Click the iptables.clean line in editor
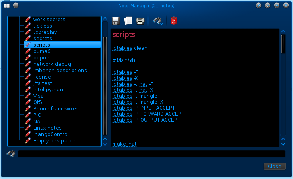 [130, 48]
